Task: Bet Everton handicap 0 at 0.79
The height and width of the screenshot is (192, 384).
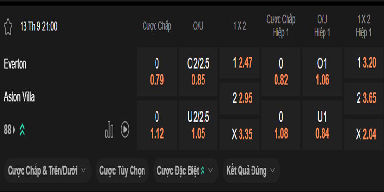Action: [x=157, y=72]
